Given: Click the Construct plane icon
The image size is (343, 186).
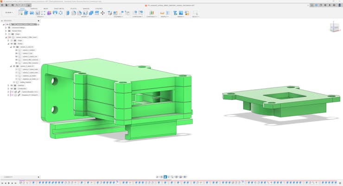Looking at the screenshot, I should coord(151,13).
